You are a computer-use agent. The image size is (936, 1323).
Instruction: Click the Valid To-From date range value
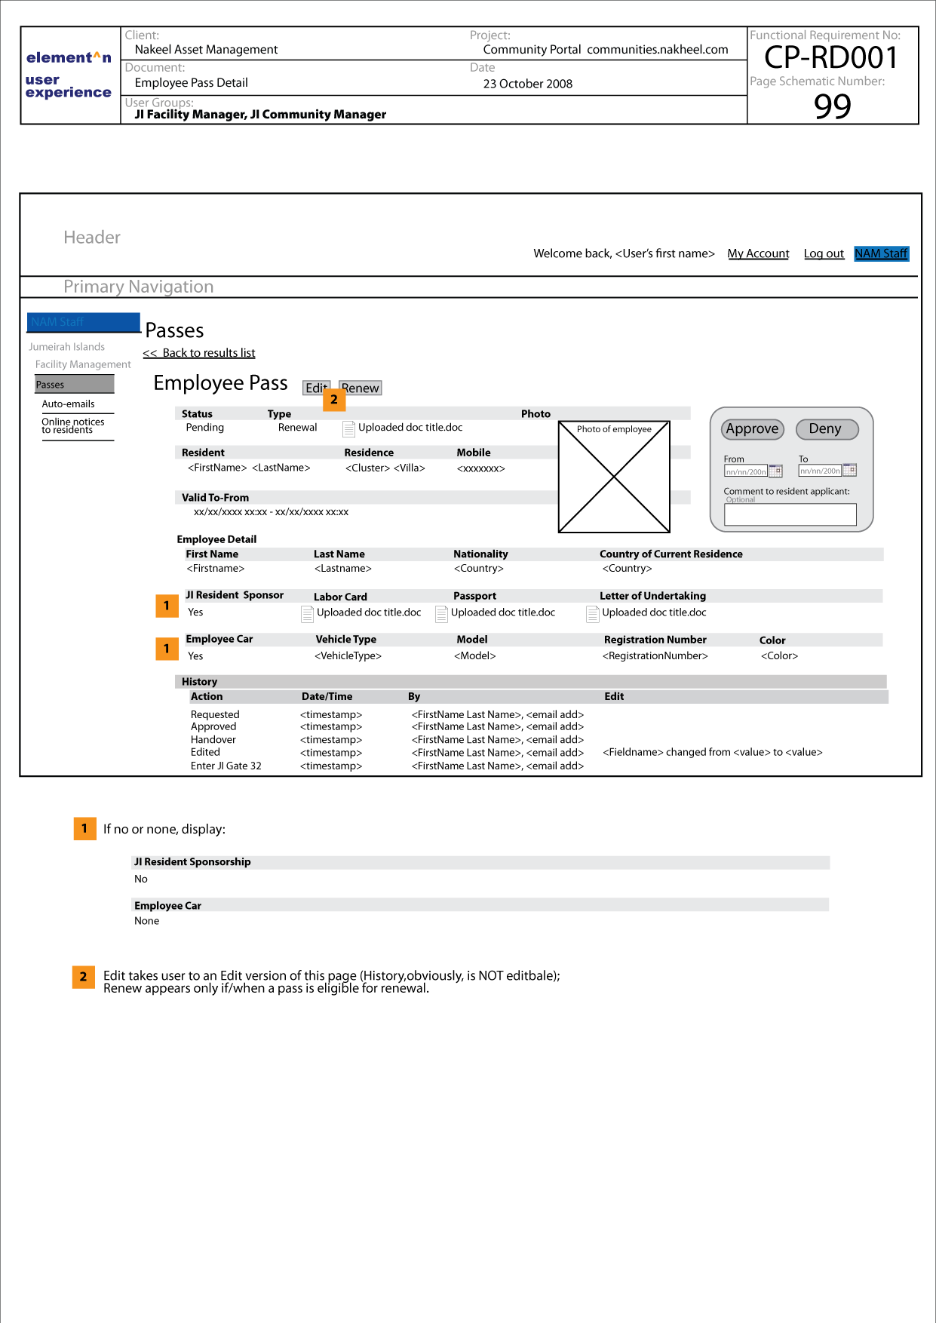(271, 512)
